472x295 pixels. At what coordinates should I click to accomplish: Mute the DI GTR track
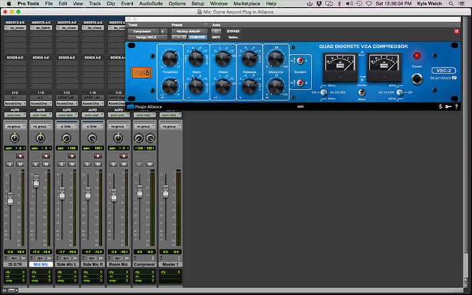20,164
